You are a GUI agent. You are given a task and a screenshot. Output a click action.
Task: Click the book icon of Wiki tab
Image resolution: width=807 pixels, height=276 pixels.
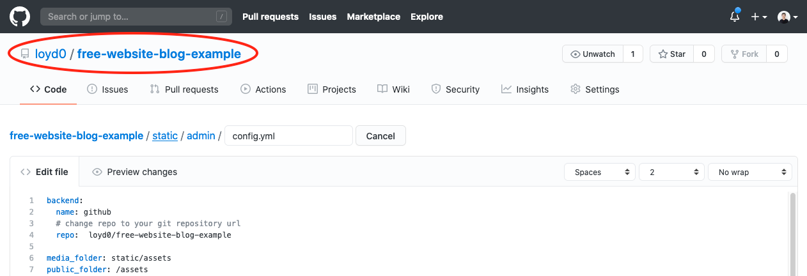(x=382, y=89)
